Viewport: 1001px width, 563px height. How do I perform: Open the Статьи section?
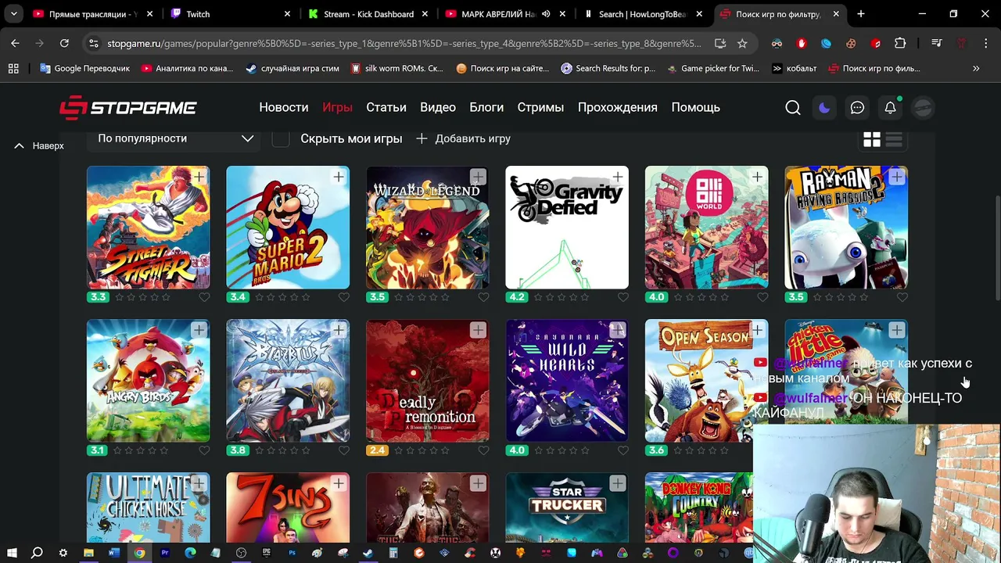pyautogui.click(x=386, y=107)
